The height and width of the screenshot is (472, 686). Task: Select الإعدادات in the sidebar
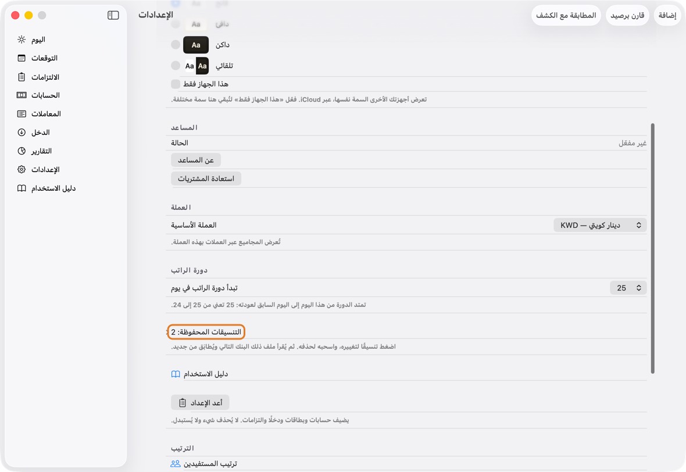45,170
